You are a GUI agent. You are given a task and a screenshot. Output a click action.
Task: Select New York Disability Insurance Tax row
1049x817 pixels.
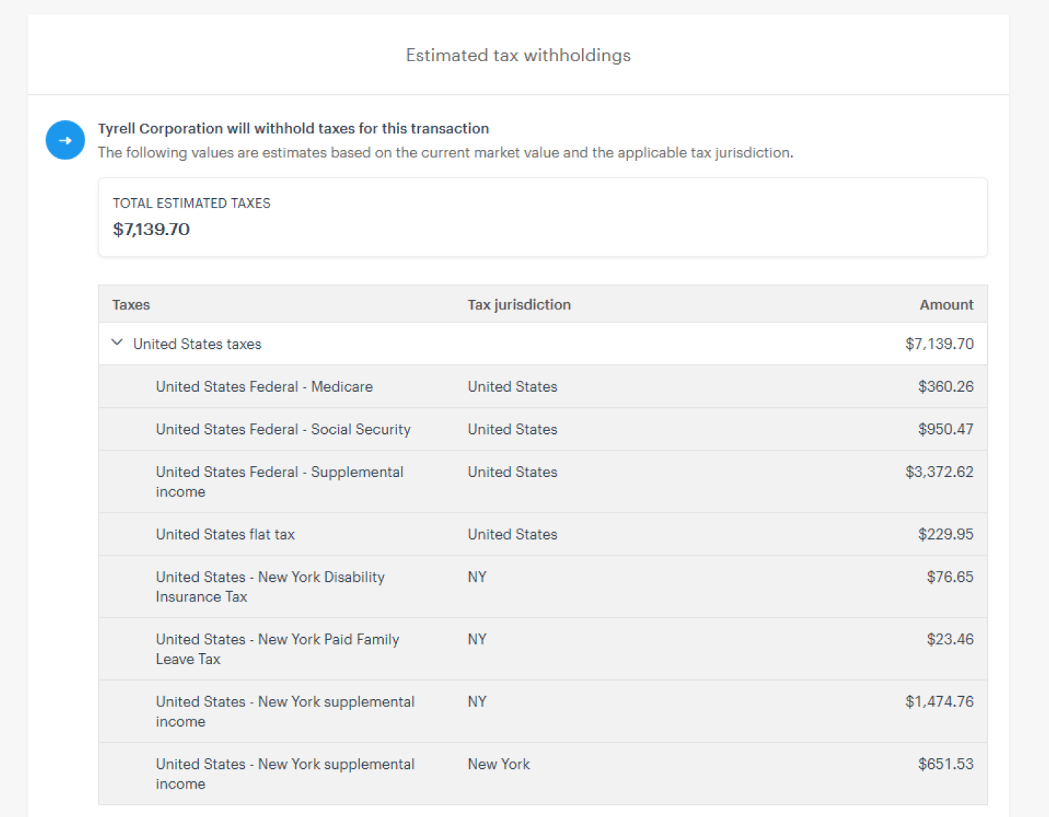[543, 587]
